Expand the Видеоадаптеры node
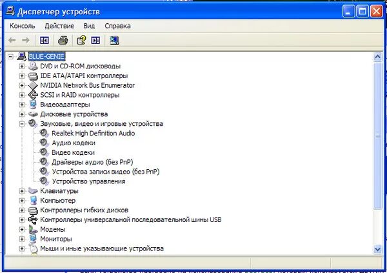 click(22, 105)
